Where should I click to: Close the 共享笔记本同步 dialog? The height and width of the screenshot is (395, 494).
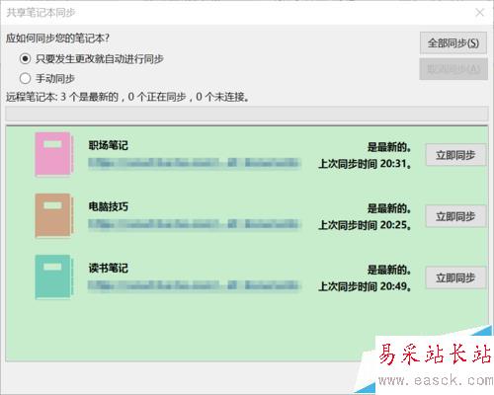coord(479,13)
